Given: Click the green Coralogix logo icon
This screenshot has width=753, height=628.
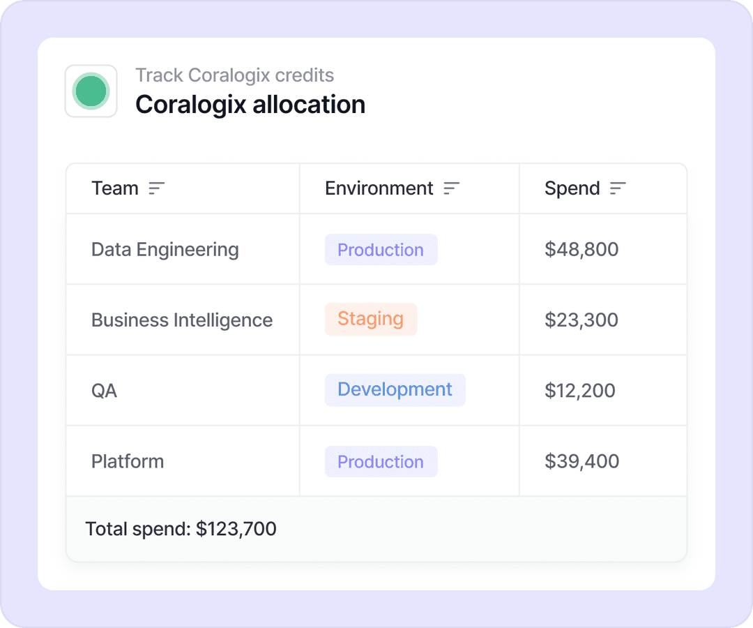Looking at the screenshot, I should (91, 91).
